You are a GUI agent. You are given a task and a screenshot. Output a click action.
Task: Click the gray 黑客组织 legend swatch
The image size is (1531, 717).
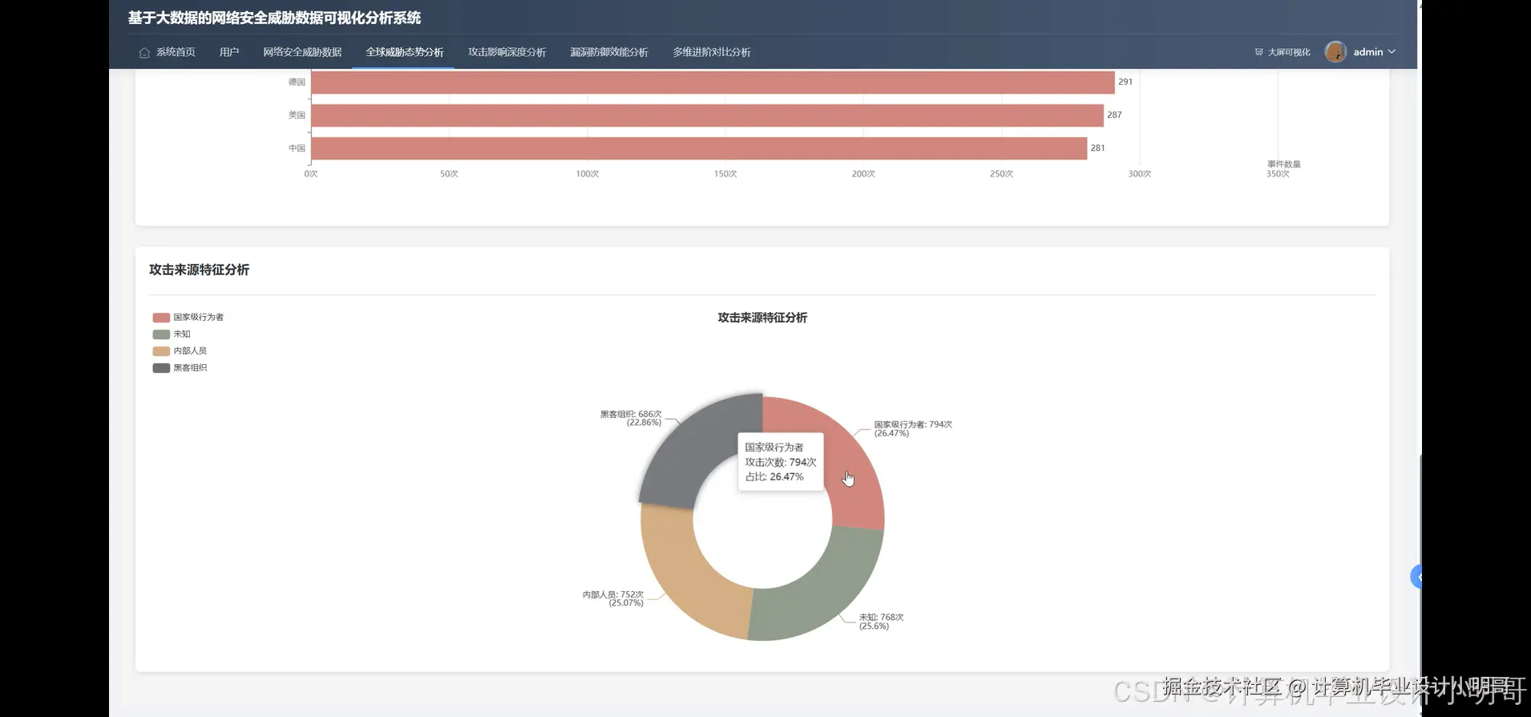coord(161,368)
